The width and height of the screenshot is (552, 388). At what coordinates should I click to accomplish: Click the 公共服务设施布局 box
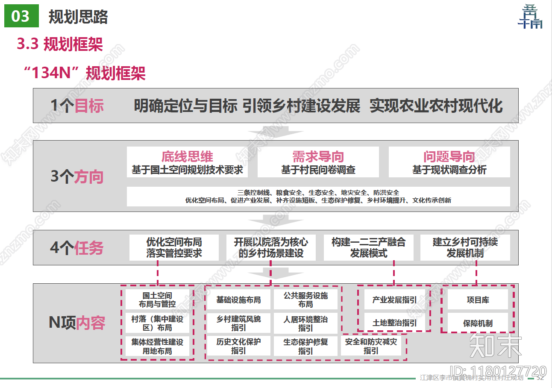pyautogui.click(x=306, y=300)
